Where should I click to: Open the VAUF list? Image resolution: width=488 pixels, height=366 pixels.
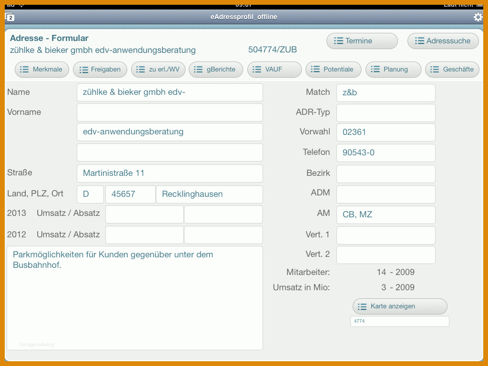(274, 70)
